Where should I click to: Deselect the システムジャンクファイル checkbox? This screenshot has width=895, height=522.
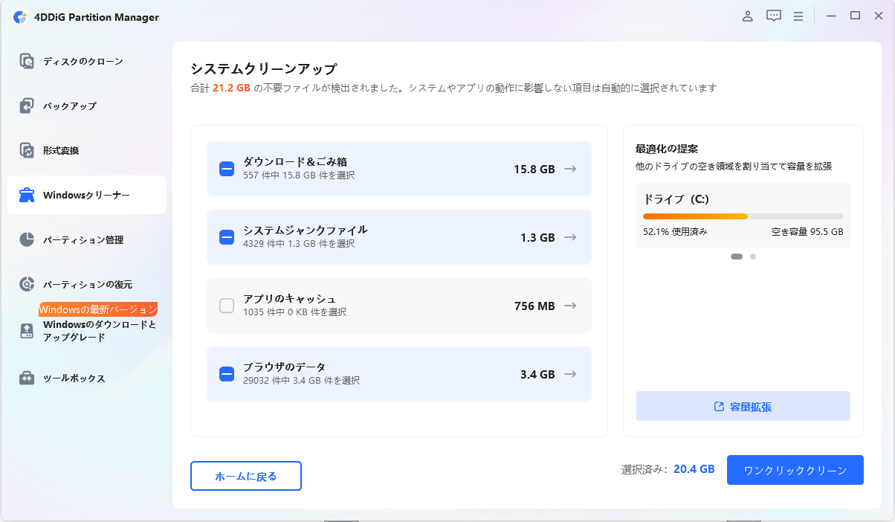click(x=226, y=236)
